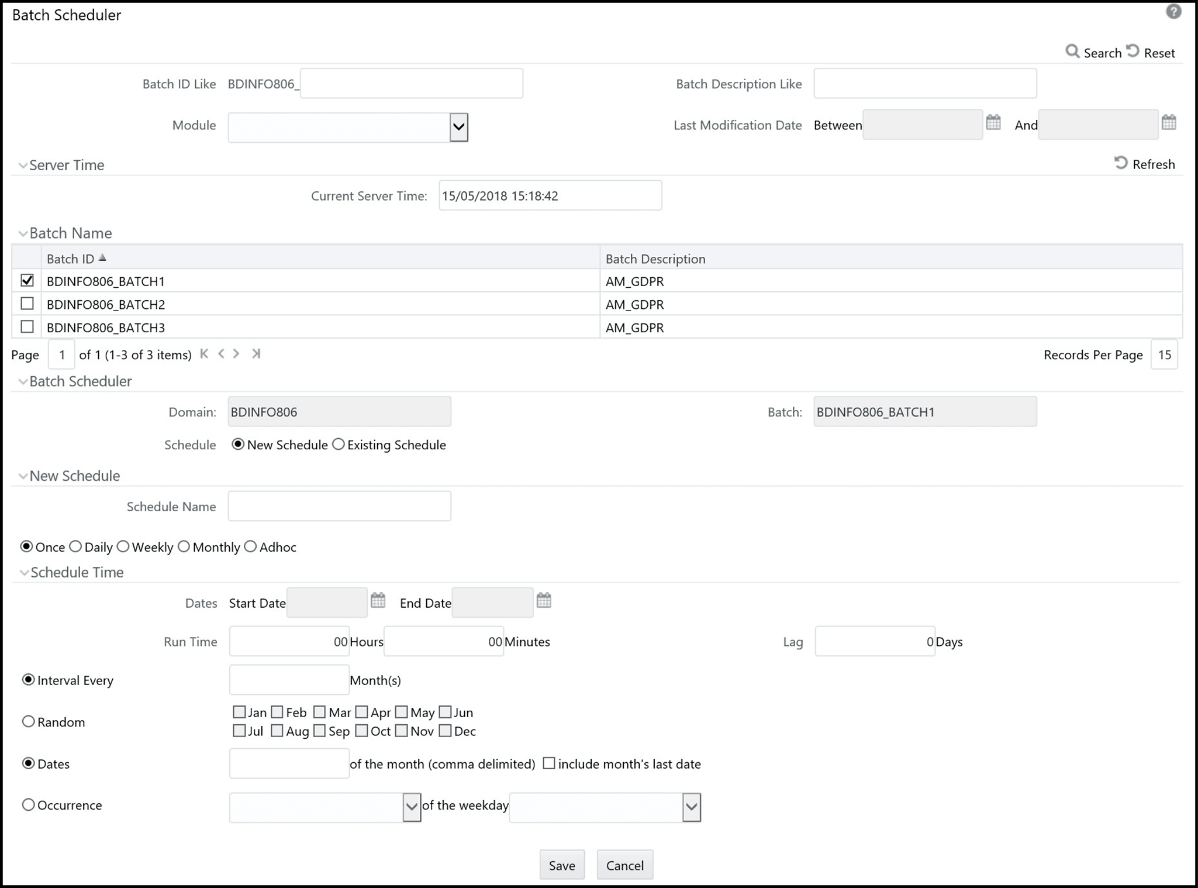This screenshot has width=1198, height=888.
Task: Choose the Monthly frequency option
Action: [184, 546]
